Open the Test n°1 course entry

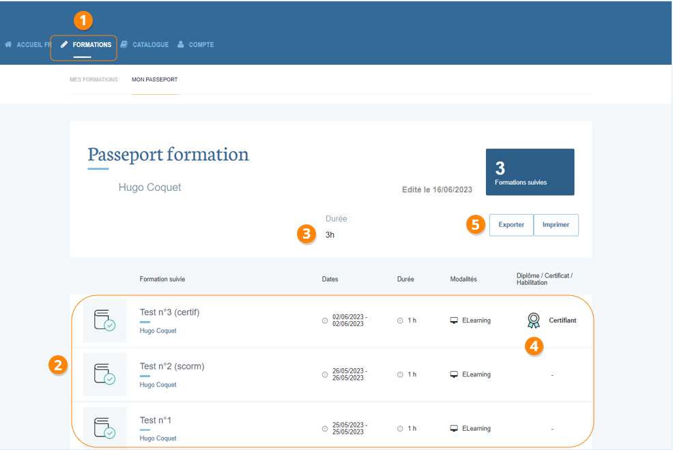tap(156, 420)
